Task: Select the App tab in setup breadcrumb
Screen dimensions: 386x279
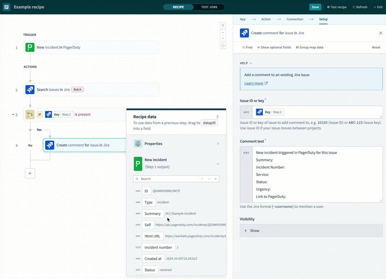Action: tap(242, 19)
